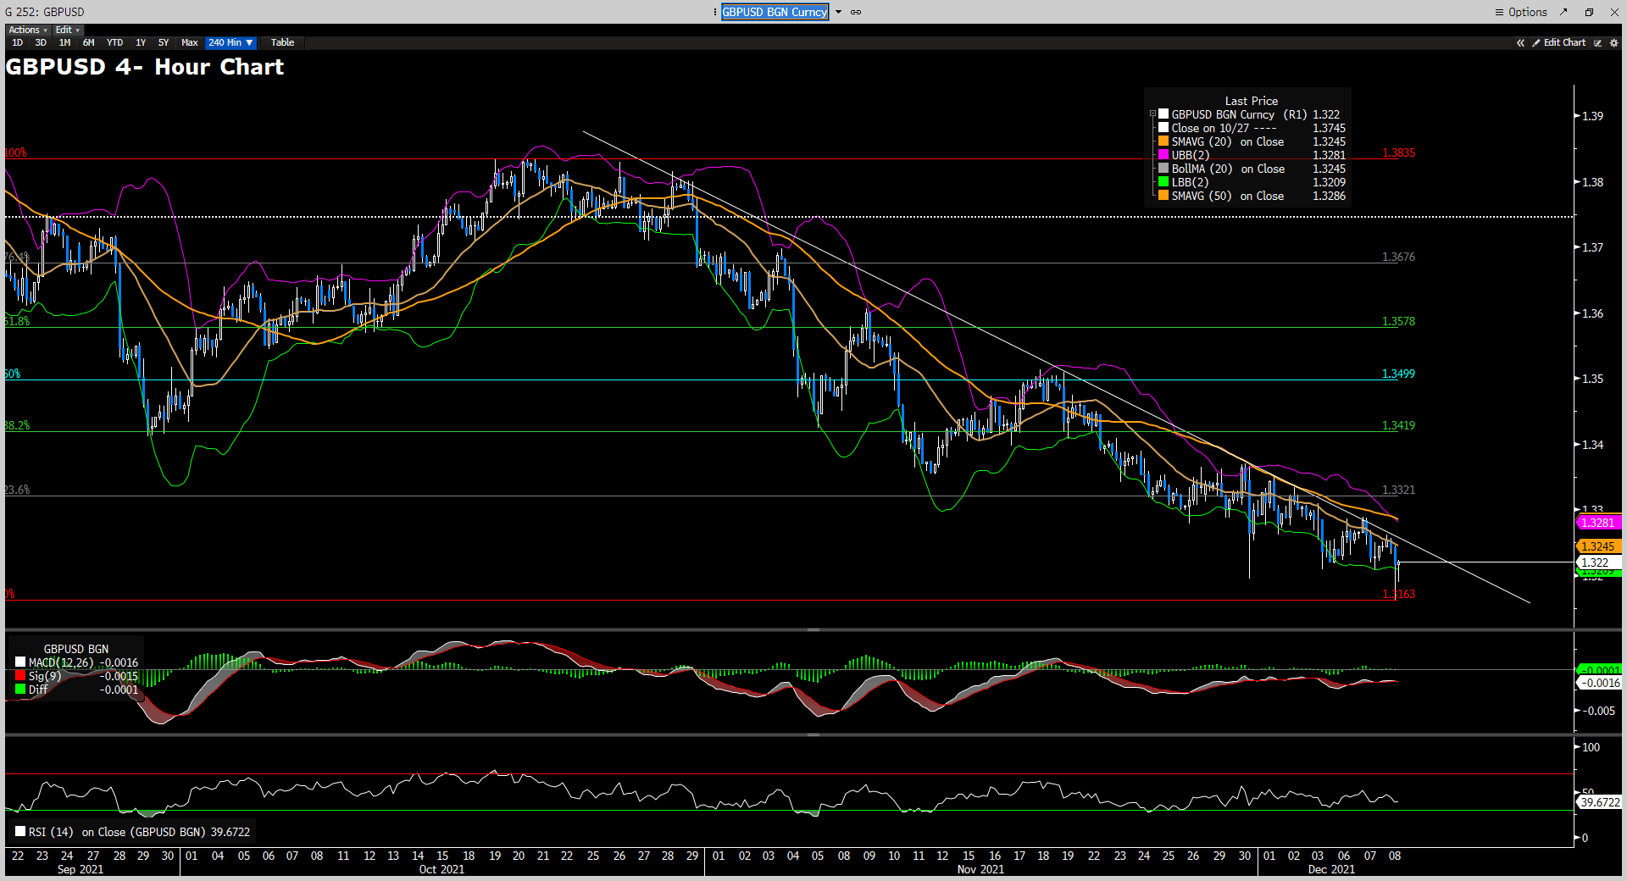
Task: Switch to Table view
Action: pyautogui.click(x=282, y=42)
